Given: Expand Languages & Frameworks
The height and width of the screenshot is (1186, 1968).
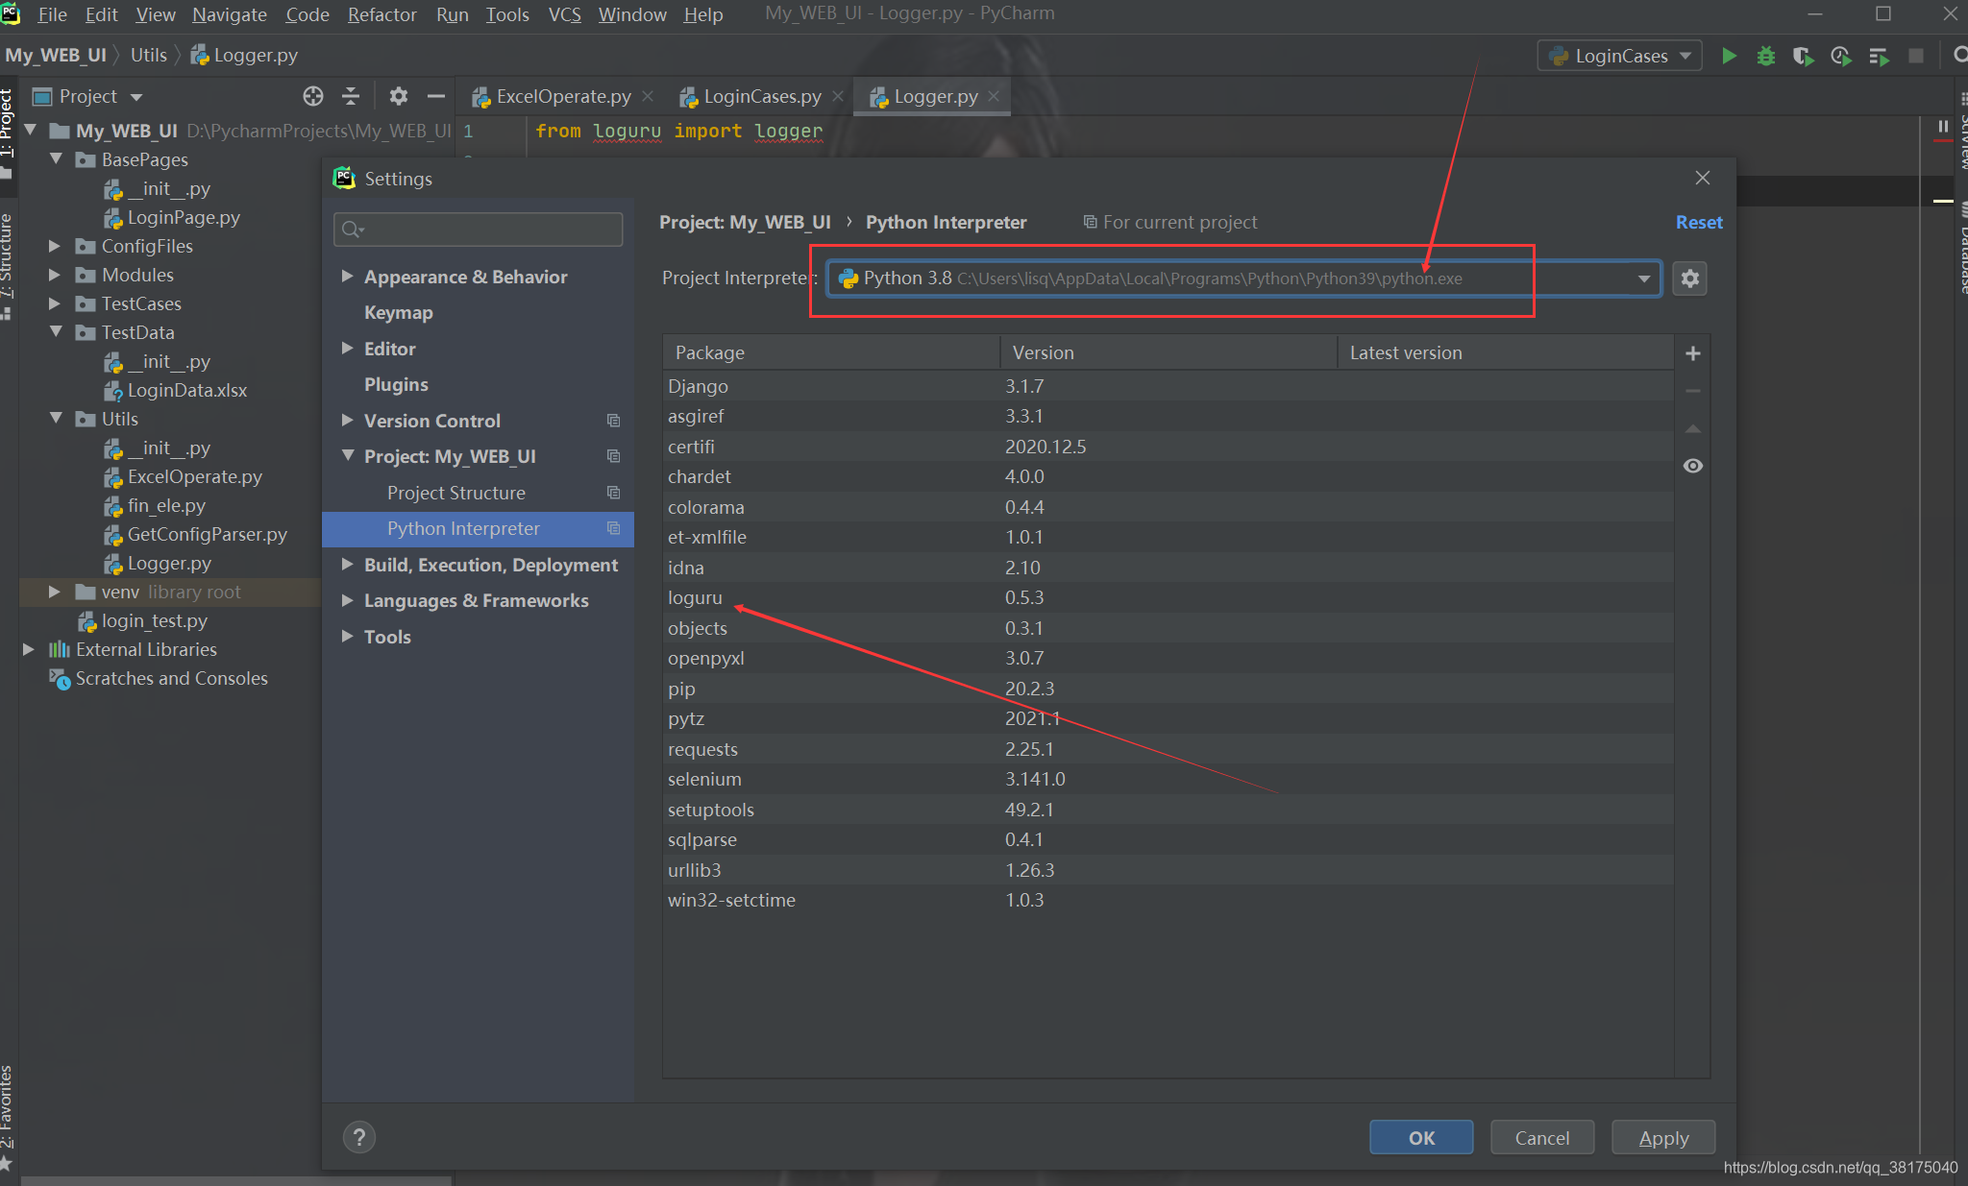Looking at the screenshot, I should coord(348,600).
